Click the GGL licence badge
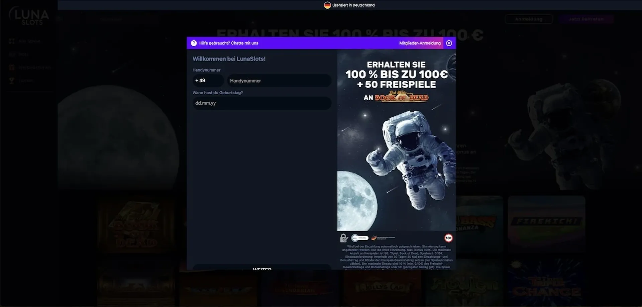The width and height of the screenshot is (642, 307). (360, 238)
